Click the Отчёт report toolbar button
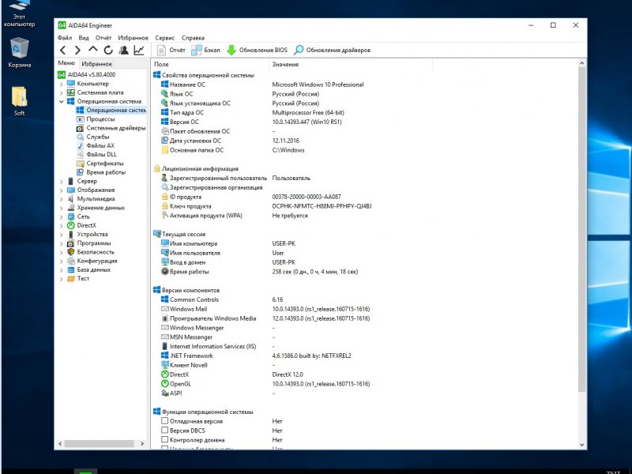 [171, 50]
